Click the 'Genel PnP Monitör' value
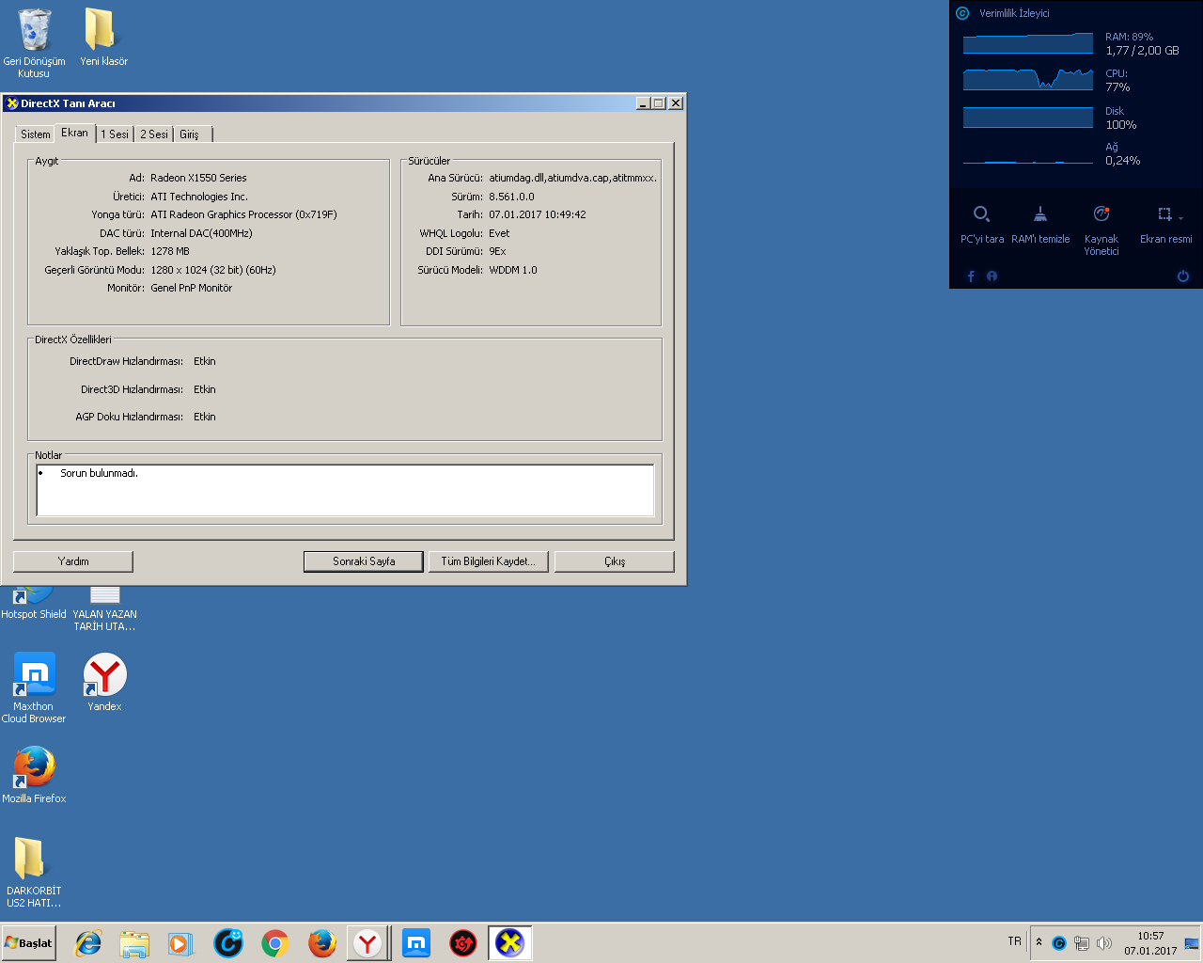The image size is (1203, 963). point(192,288)
